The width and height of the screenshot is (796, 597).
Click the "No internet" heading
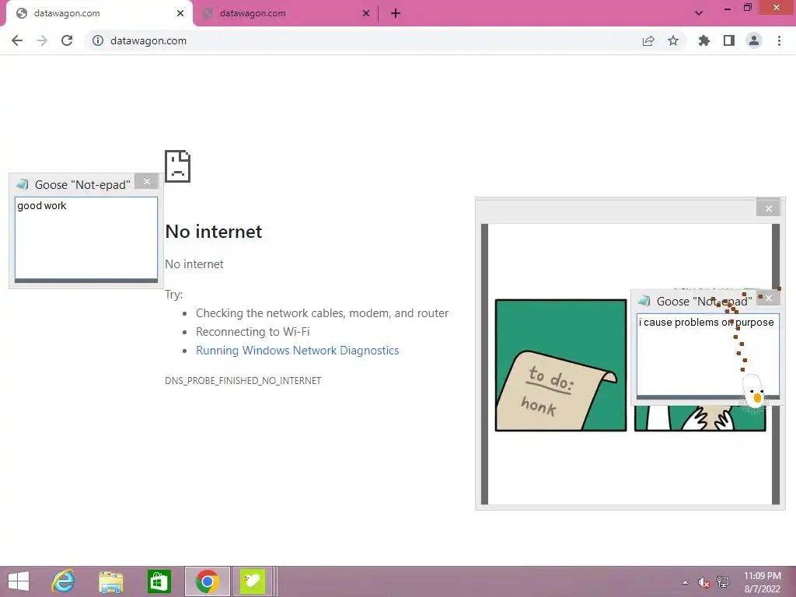coord(214,232)
